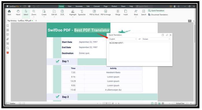
Task: Choose the Typewriter tool
Action: tap(82, 13)
